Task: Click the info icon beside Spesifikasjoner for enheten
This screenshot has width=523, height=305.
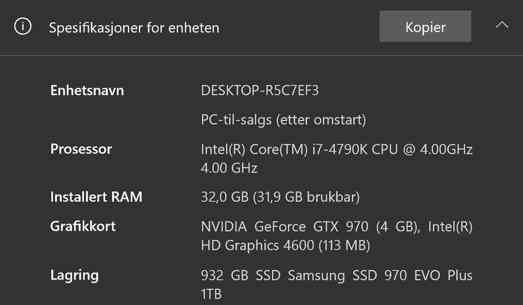Action: (22, 27)
